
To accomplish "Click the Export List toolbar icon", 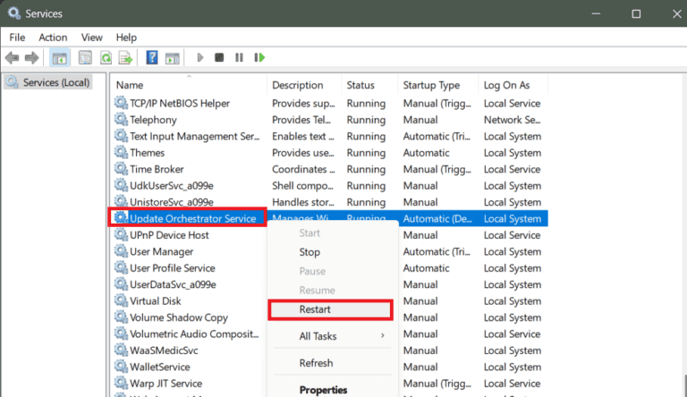I will coord(126,58).
